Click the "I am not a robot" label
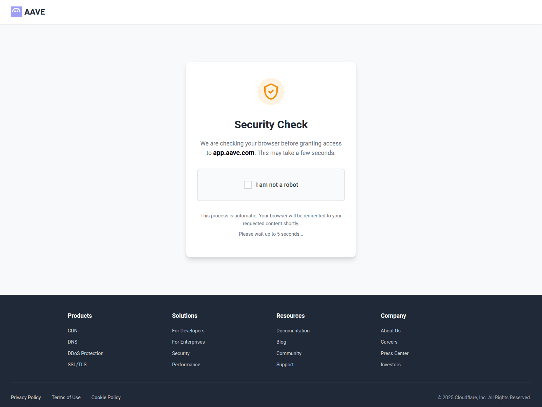542x407 pixels. [x=277, y=185]
